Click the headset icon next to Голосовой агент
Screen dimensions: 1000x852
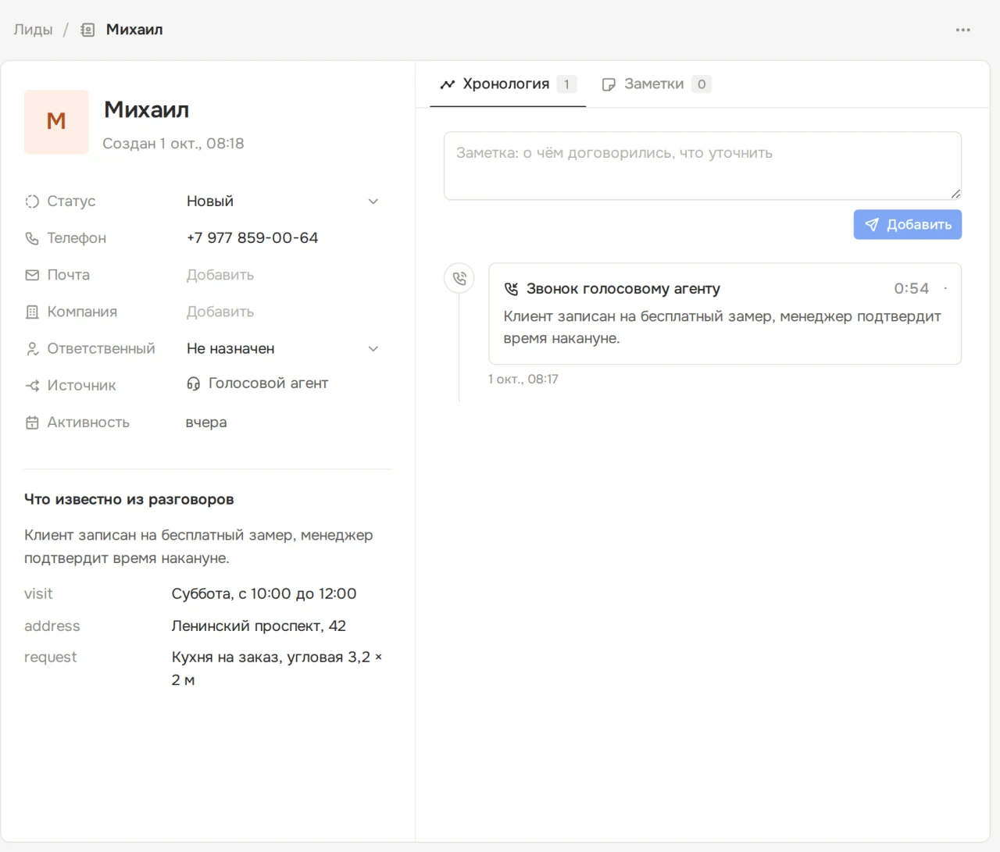(x=194, y=383)
